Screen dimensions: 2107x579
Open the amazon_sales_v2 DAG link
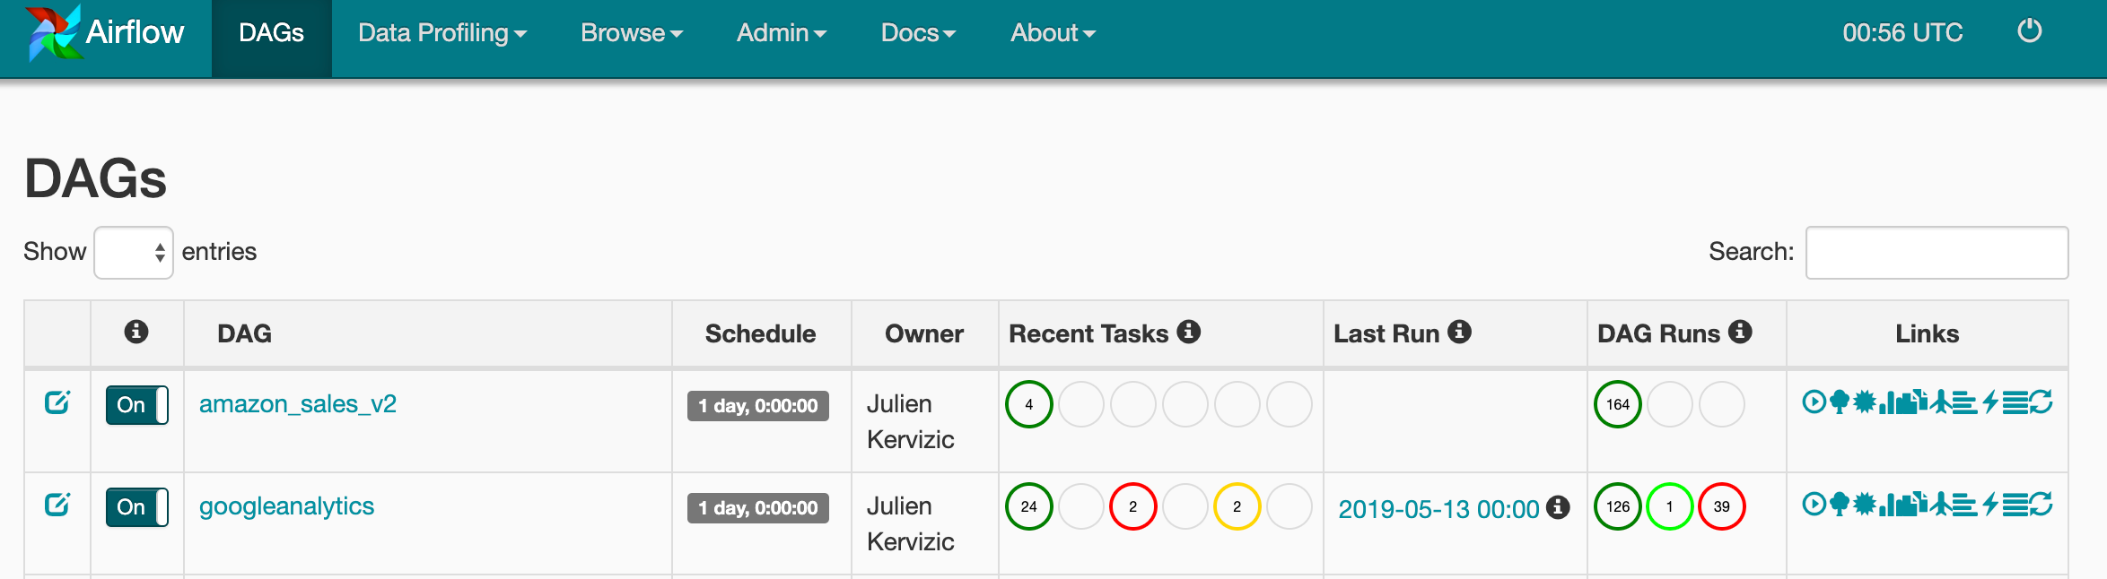[x=298, y=404]
